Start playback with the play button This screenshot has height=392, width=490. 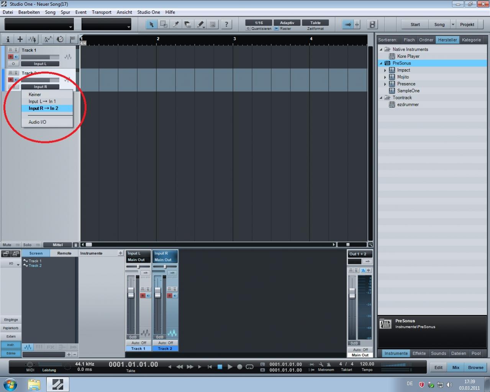coord(230,367)
